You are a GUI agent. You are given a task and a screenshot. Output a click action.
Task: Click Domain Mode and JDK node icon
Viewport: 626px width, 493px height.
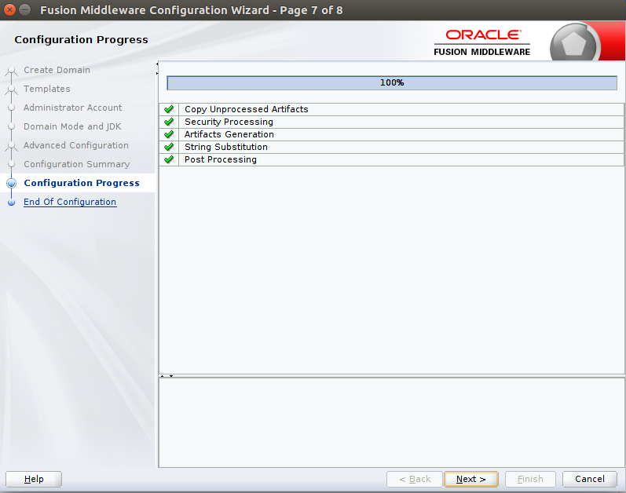click(12, 126)
